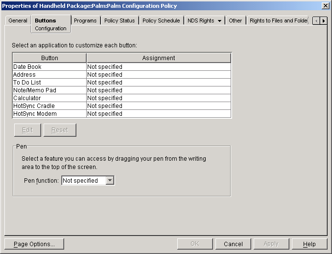Go to the Policy Schedule tab
The image size is (332, 254).
click(161, 21)
